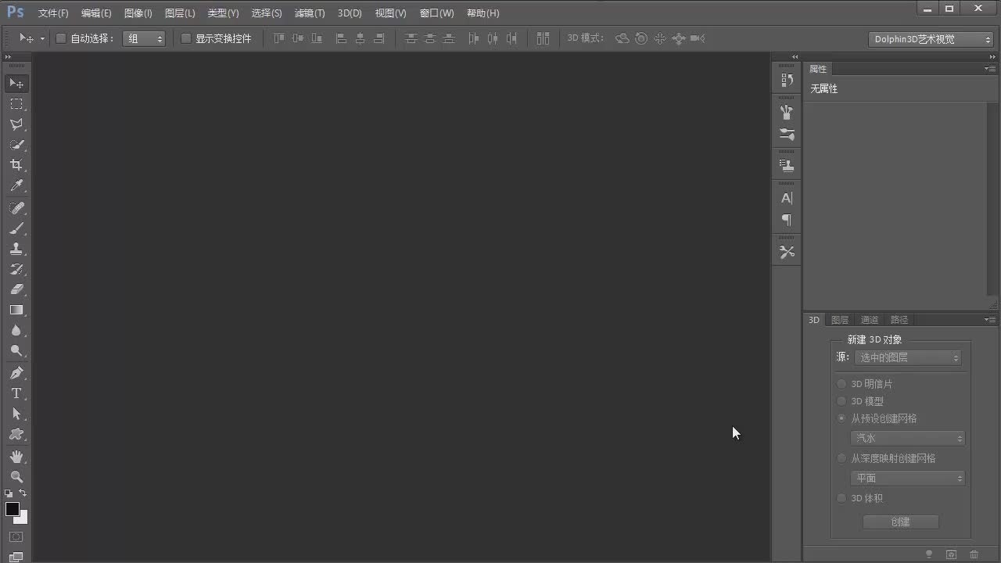Screen dimensions: 1001x563
Task: Select the Rectangular Marquee tool
Action: (x=16, y=104)
